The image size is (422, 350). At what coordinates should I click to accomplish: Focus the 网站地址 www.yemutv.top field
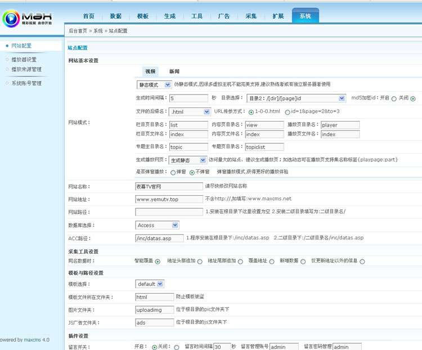coord(169,199)
